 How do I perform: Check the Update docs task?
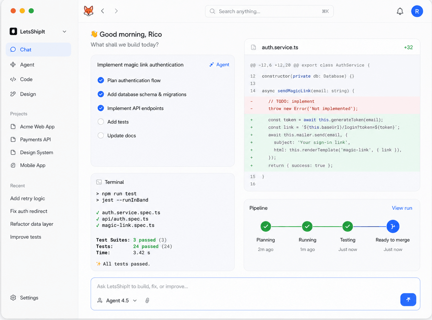[101, 135]
